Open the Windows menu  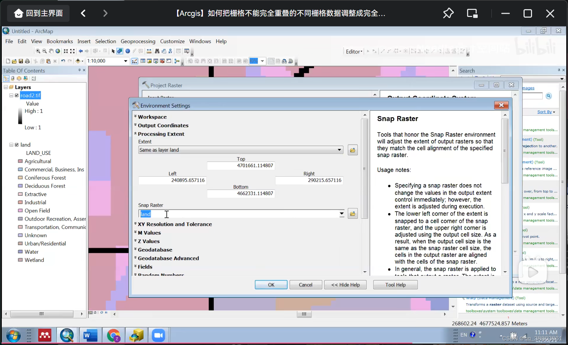click(200, 41)
